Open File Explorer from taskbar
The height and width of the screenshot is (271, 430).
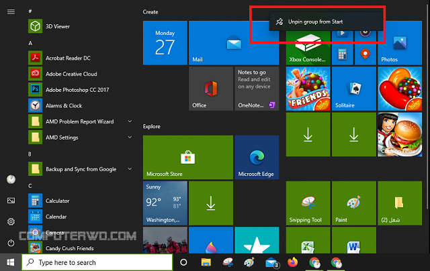point(206,262)
